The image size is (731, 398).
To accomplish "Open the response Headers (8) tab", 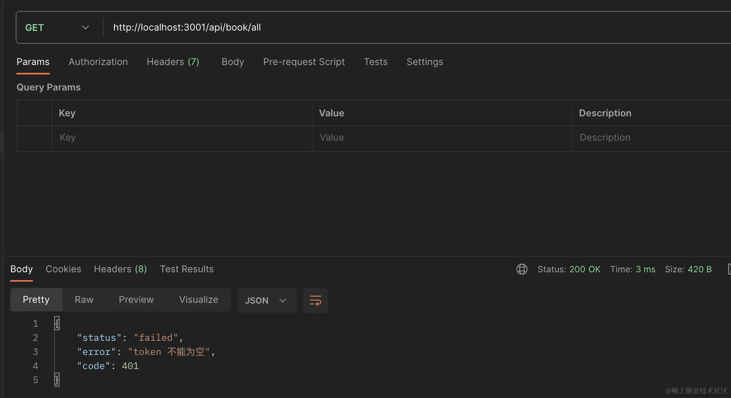I will click(x=120, y=269).
